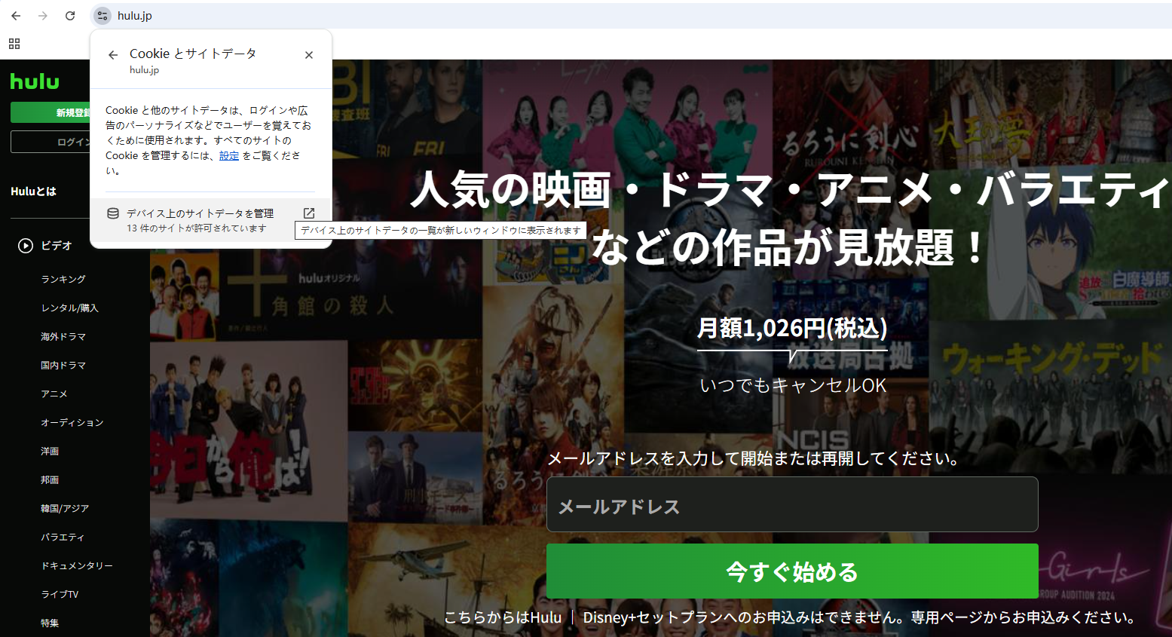This screenshot has height=637, width=1172.
Task: Select ライブTV in the sidebar
Action: tap(60, 595)
